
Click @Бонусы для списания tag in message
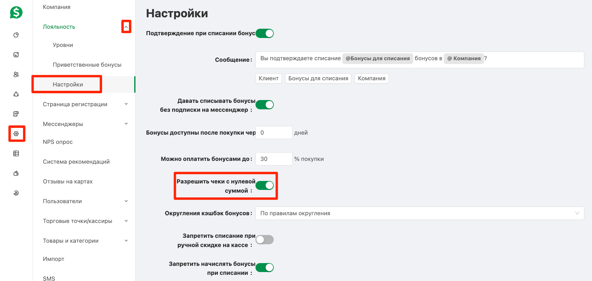(x=378, y=58)
